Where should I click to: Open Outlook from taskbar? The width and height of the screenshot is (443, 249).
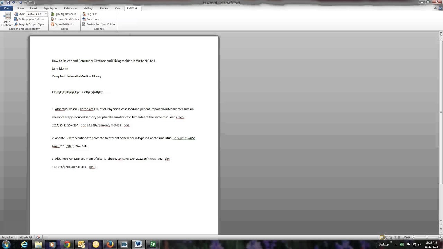click(x=81, y=245)
